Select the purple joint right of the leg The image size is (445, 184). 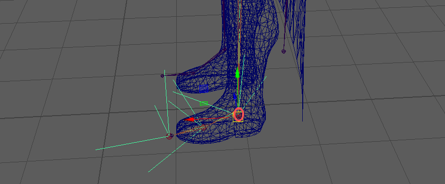click(x=284, y=51)
